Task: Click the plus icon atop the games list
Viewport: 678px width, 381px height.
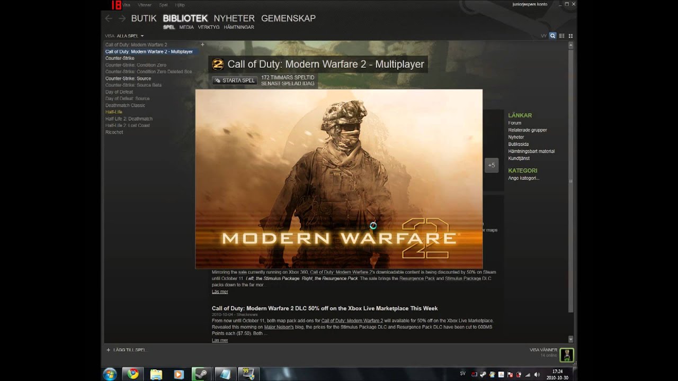Action: pyautogui.click(x=202, y=44)
